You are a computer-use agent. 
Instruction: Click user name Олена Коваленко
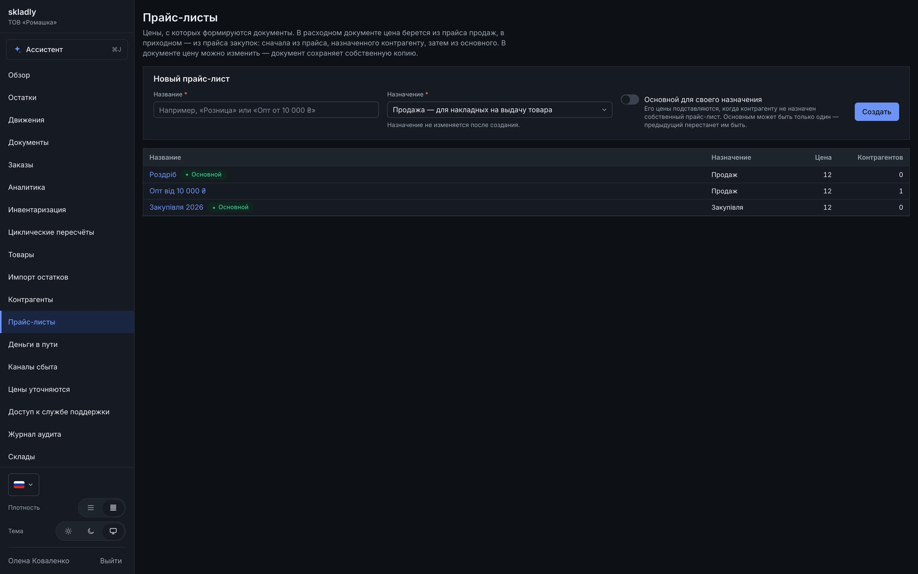39,561
